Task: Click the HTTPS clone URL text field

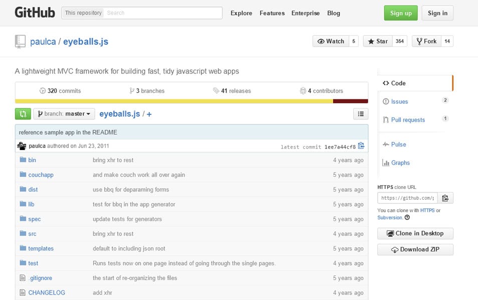Action: click(407, 198)
